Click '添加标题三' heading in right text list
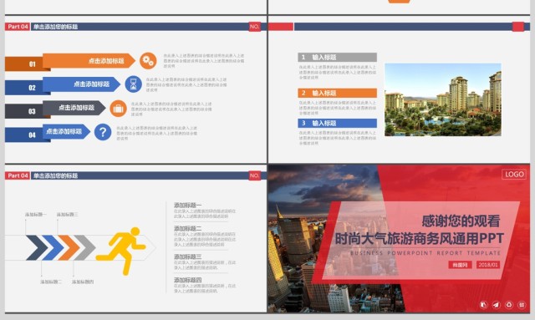Viewport: 535px width, 320px height. (187, 257)
